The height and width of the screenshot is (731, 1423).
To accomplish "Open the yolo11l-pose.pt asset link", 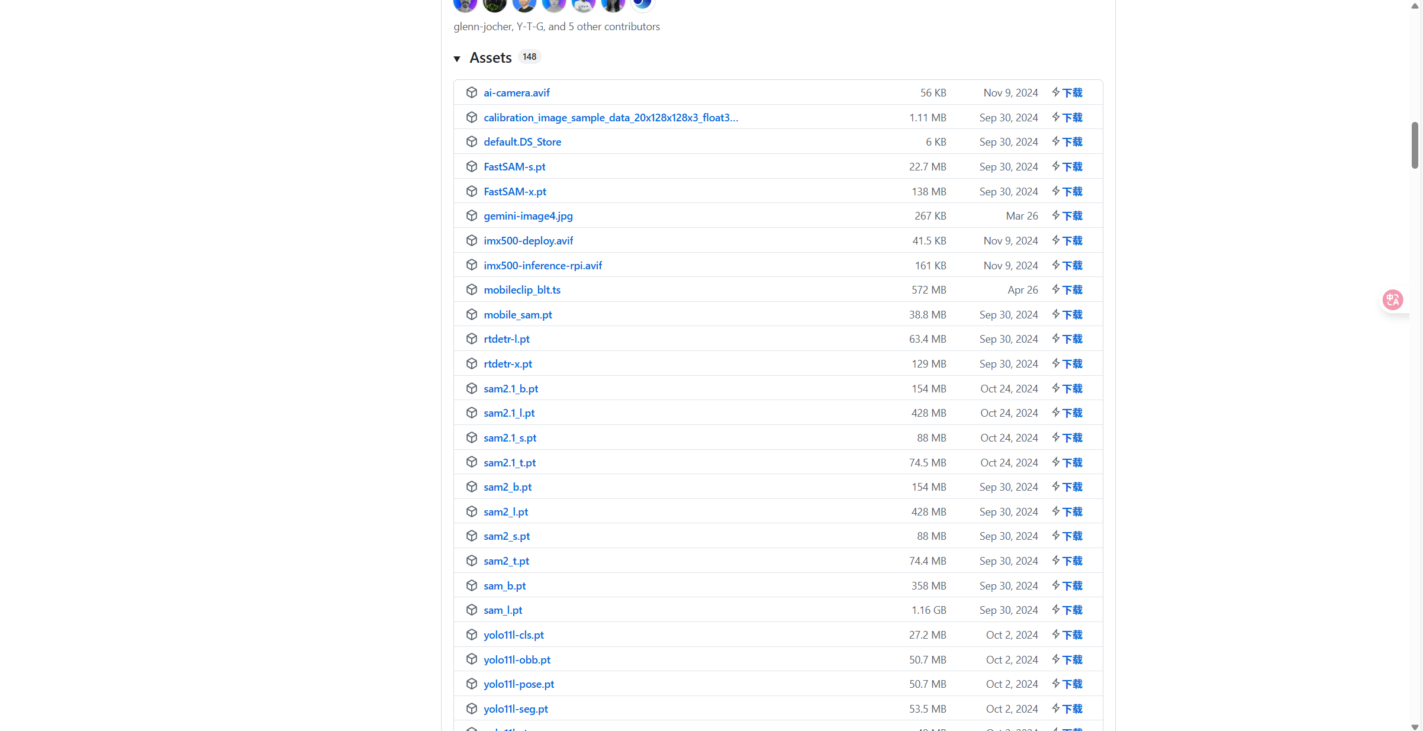I will [519, 684].
